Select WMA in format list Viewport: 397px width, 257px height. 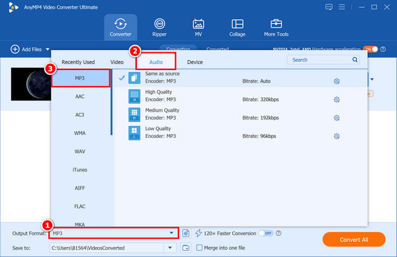pos(80,133)
